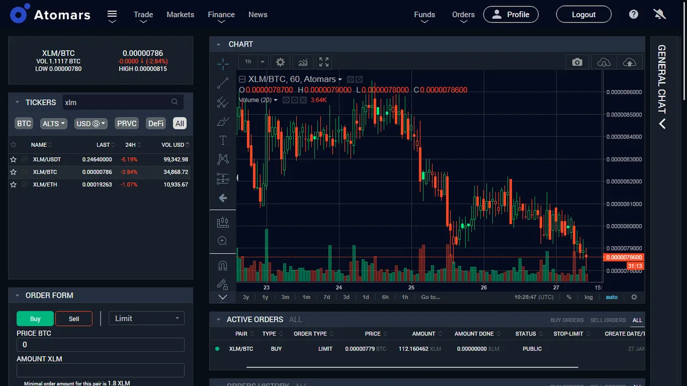Click the back arrow in drawing toolbar
The width and height of the screenshot is (687, 386).
click(223, 198)
